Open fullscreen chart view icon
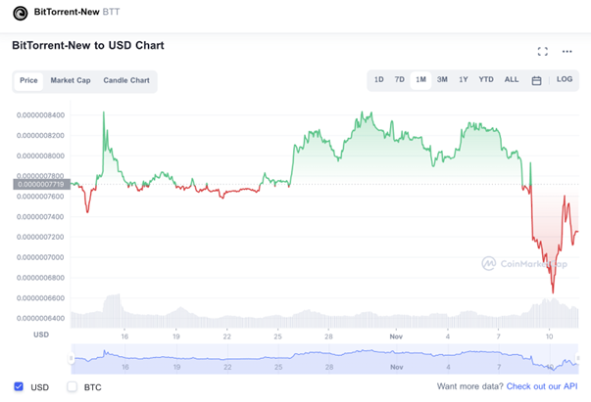This screenshot has width=591, height=402. click(543, 51)
